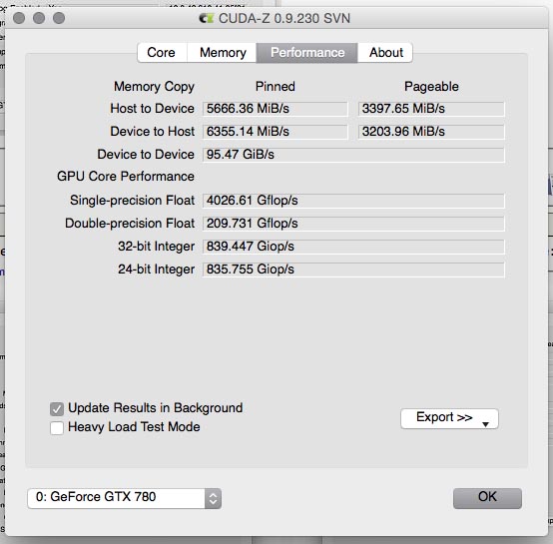Image resolution: width=553 pixels, height=544 pixels.
Task: Click the Single-precision Float label
Action: (132, 201)
